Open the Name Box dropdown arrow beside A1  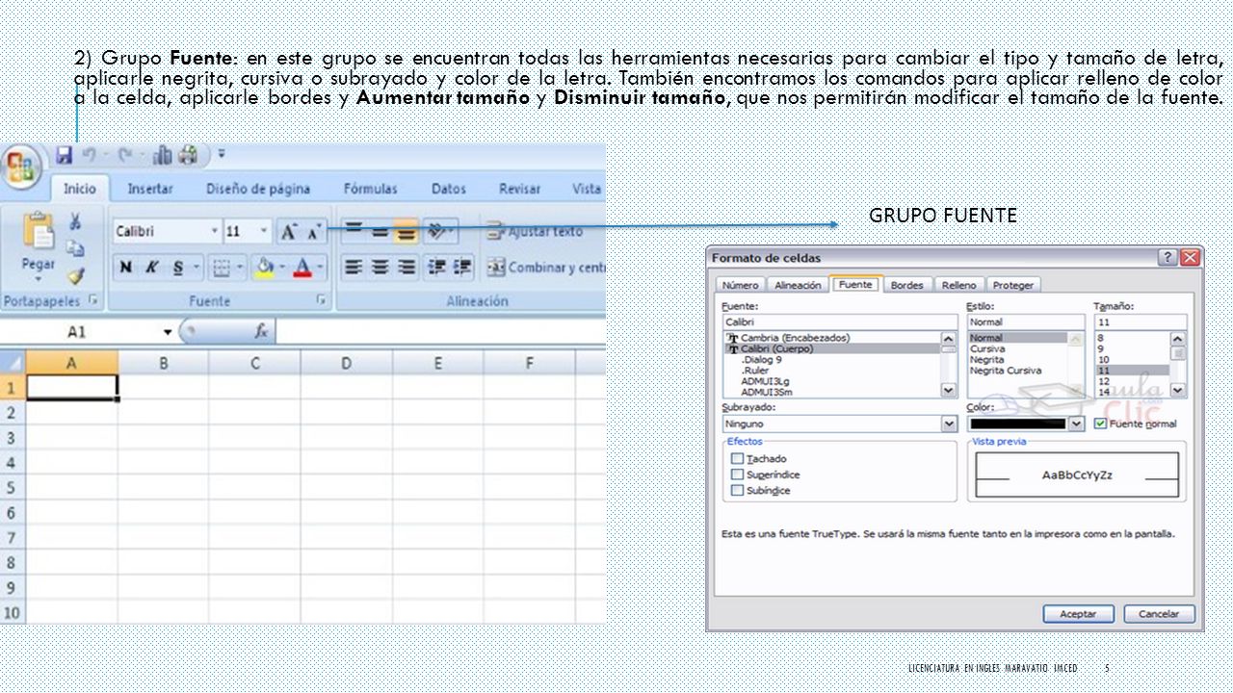168,332
